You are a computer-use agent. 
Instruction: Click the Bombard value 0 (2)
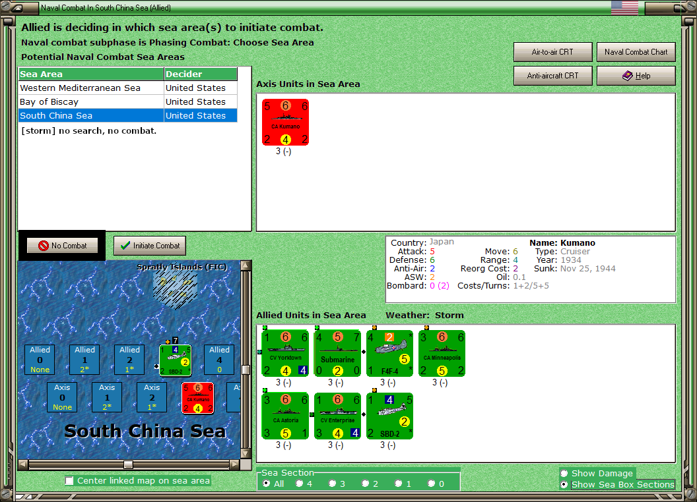[439, 286]
